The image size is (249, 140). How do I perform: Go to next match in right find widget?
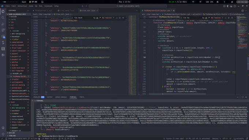pyautogui.click(x=226, y=18)
